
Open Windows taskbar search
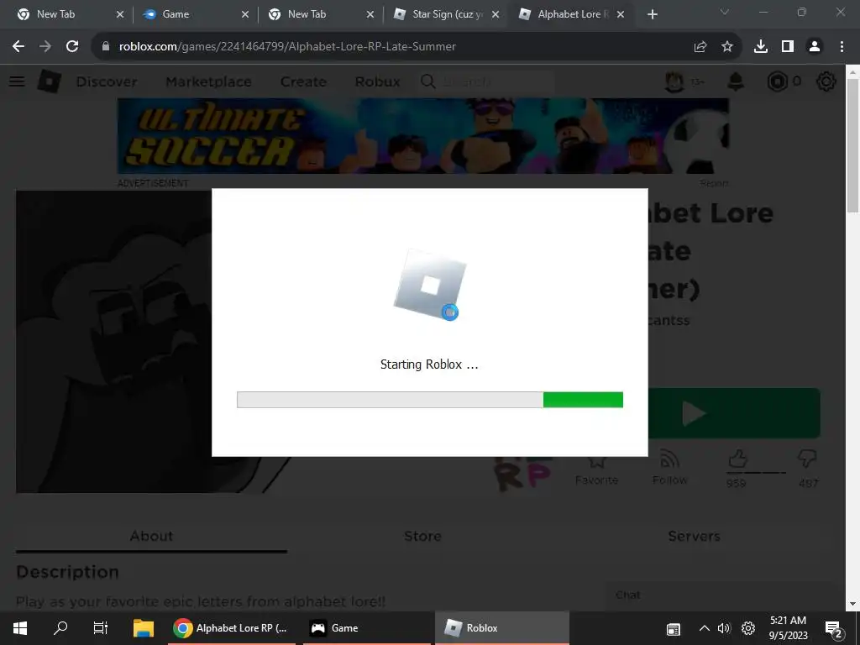click(x=60, y=628)
